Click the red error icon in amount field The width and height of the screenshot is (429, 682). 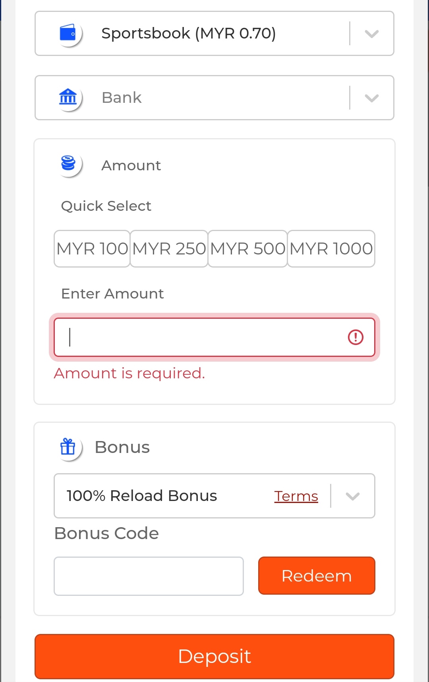click(356, 337)
